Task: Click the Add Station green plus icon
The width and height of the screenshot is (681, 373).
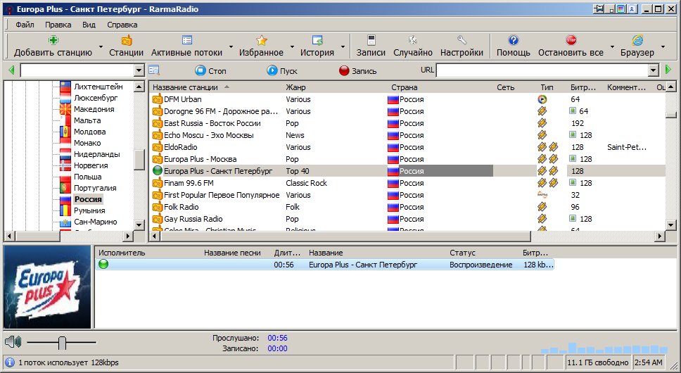Action: 53,41
